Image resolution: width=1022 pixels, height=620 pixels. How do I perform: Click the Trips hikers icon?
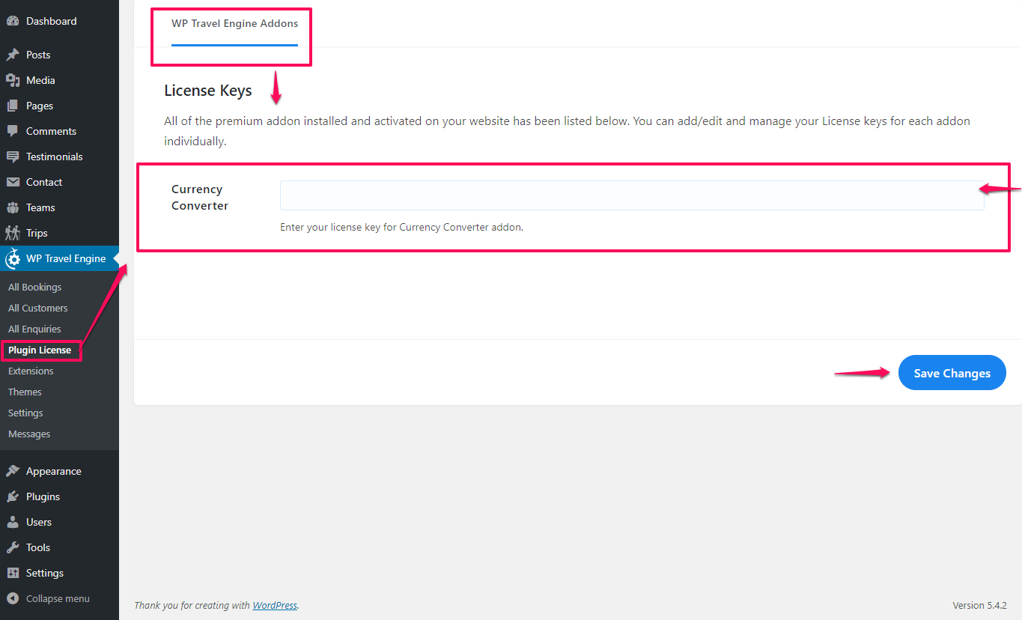click(13, 233)
